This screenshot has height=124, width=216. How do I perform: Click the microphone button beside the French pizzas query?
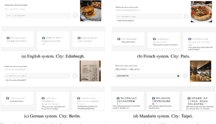[186, 17]
